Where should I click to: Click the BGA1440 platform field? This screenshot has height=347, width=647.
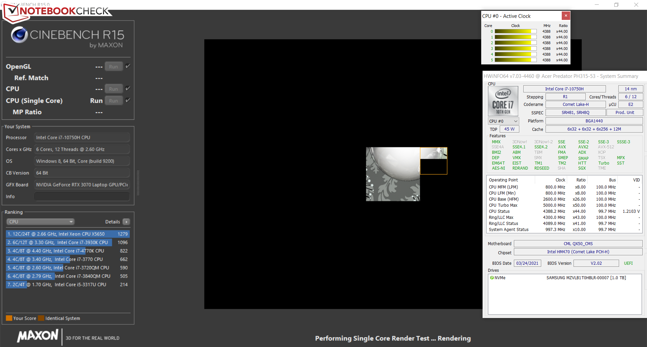click(594, 121)
